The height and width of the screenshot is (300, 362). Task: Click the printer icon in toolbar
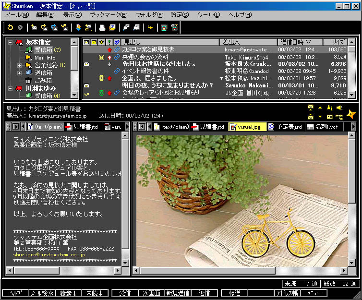coord(102,28)
